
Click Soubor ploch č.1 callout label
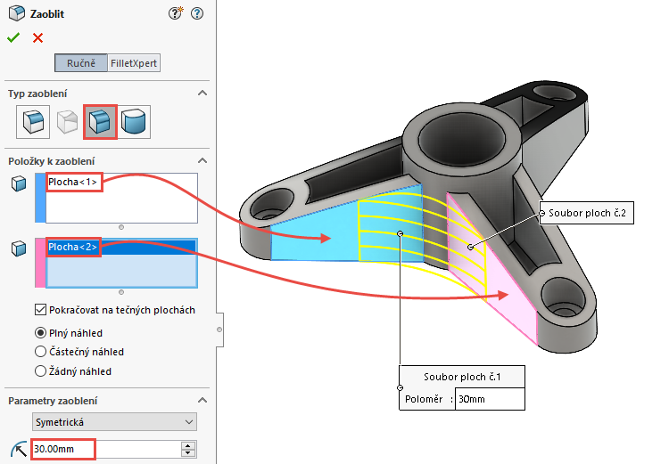pos(462,377)
